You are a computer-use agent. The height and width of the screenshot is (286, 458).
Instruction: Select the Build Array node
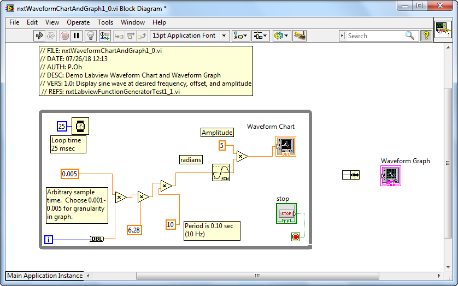coord(351,175)
